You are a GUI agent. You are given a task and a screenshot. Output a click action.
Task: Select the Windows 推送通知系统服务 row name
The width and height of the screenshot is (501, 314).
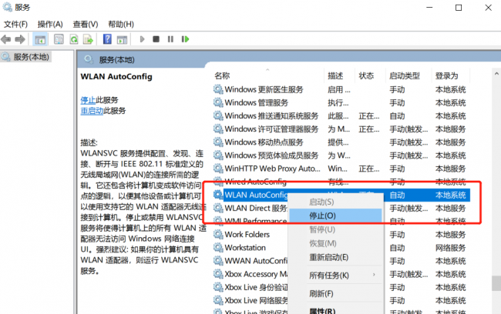271,115
